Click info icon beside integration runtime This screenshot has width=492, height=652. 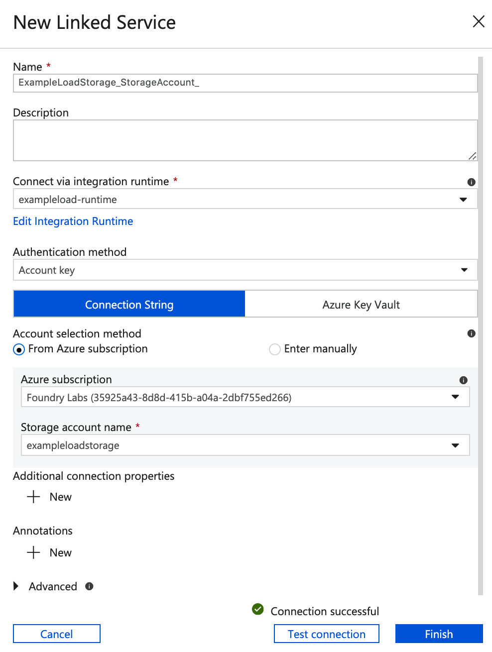click(471, 182)
